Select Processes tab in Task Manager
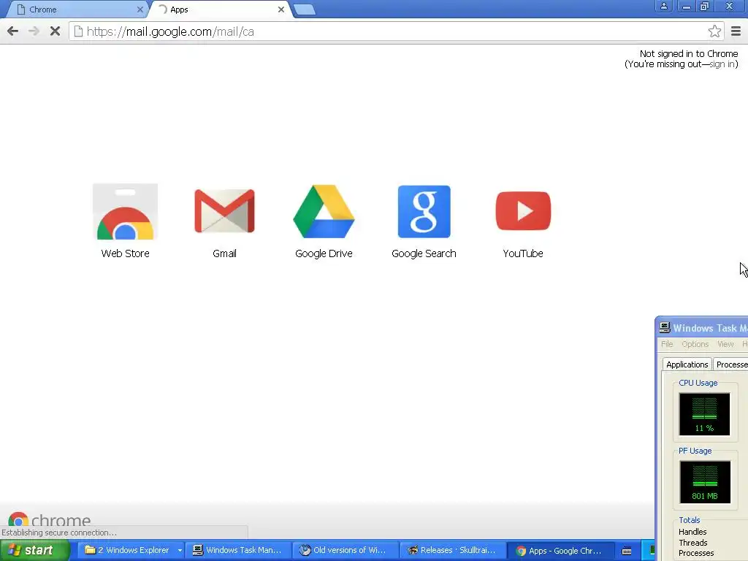 click(731, 365)
